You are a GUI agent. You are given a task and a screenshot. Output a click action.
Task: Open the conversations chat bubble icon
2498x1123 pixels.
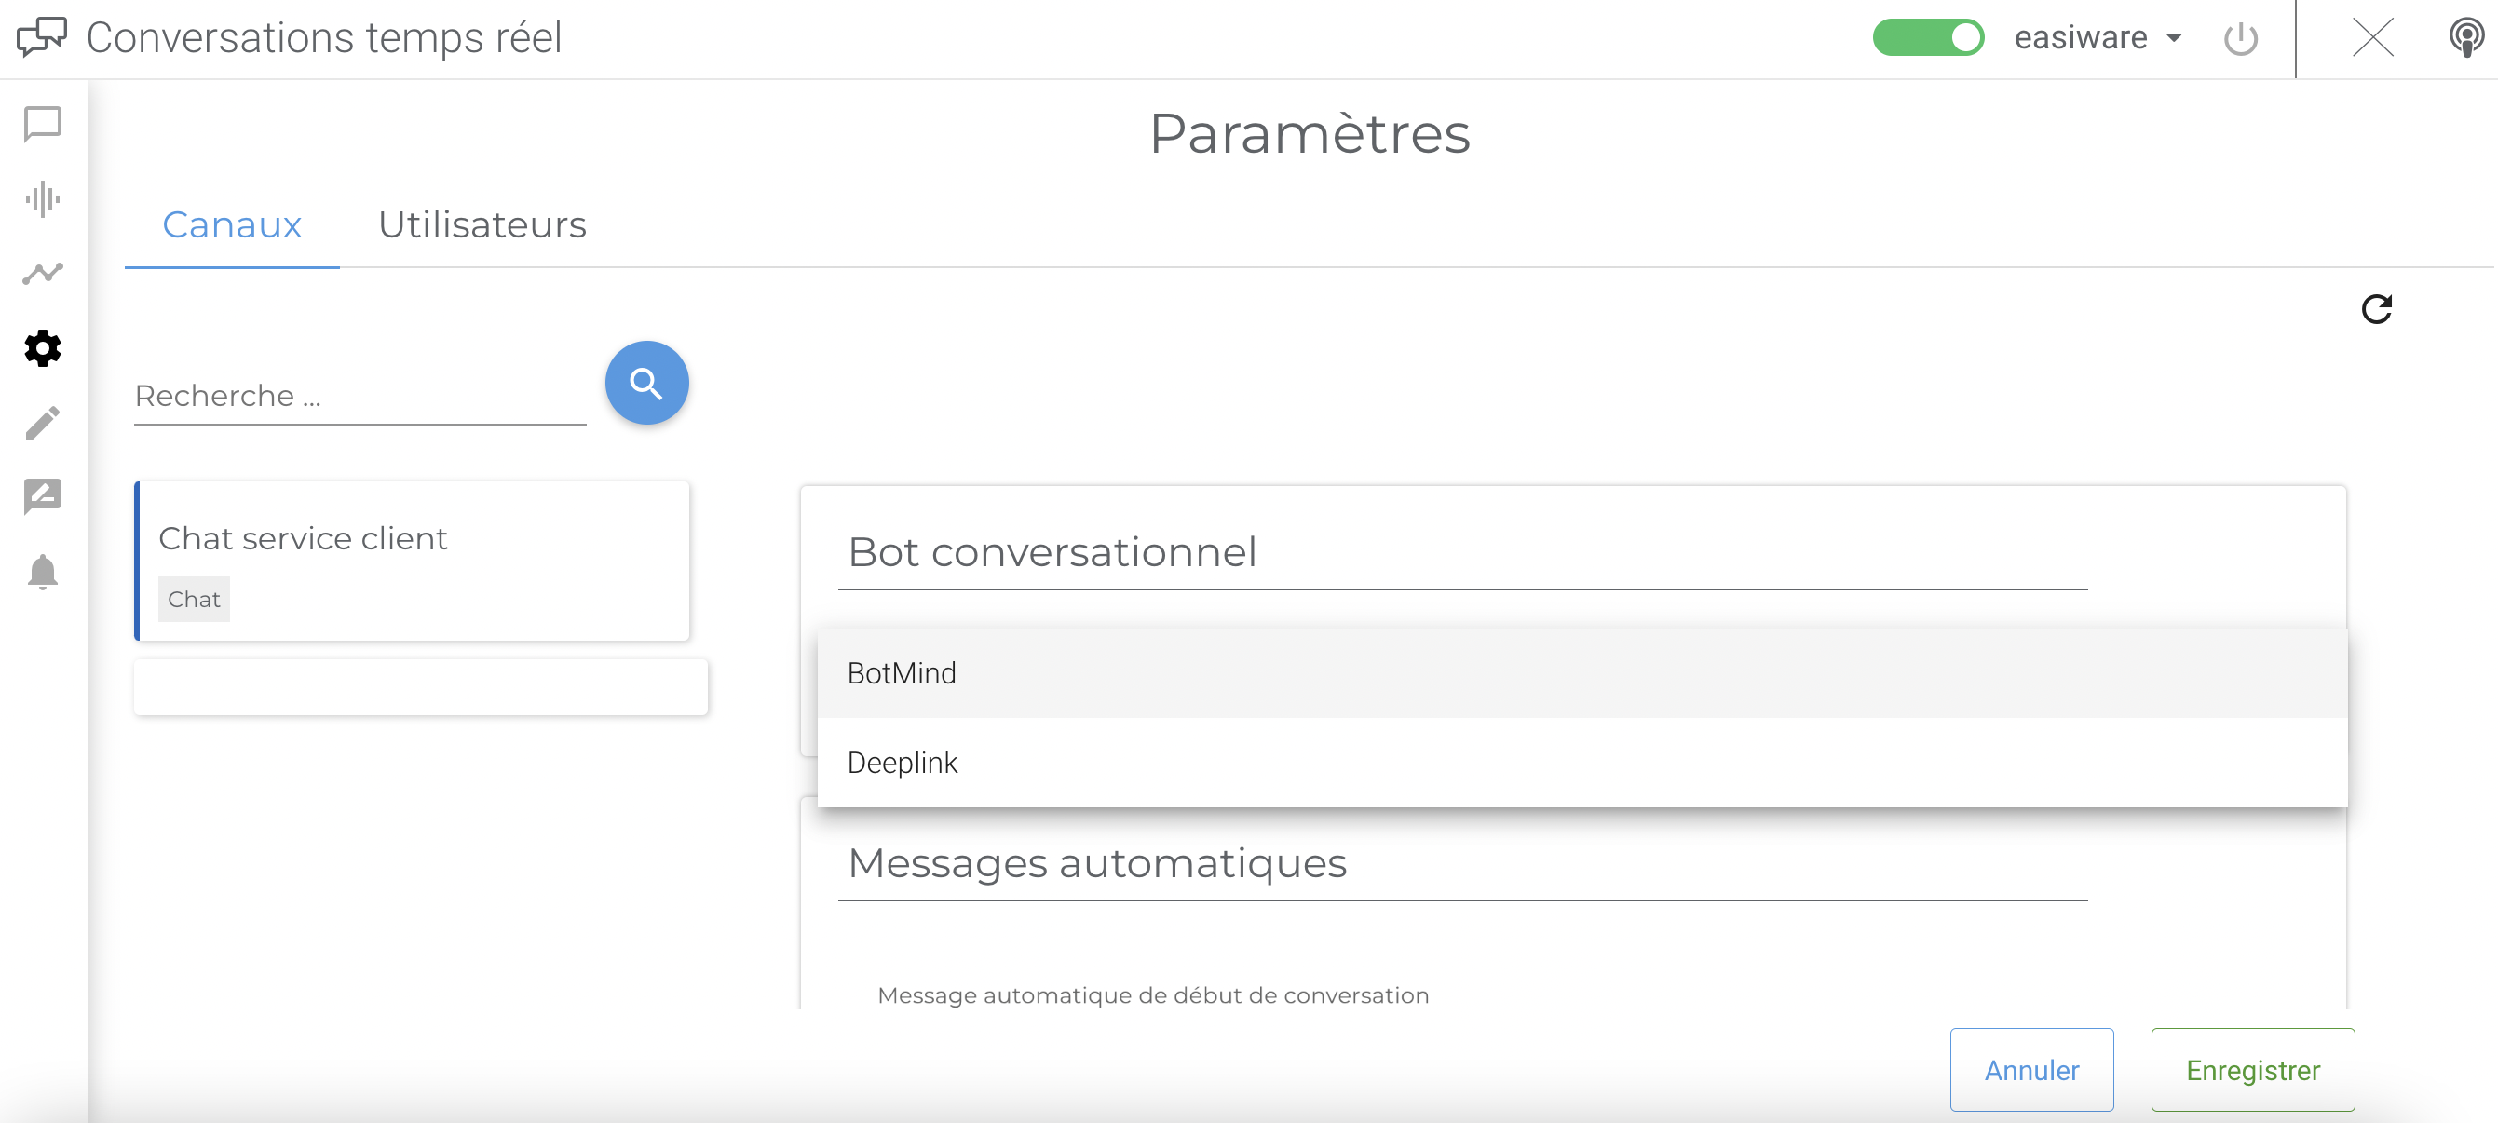coord(43,124)
